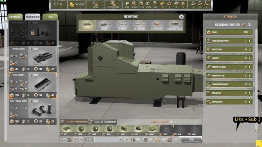Click the edit pencil beside design name
Viewport: 262px width, 147px height.
[171, 122]
